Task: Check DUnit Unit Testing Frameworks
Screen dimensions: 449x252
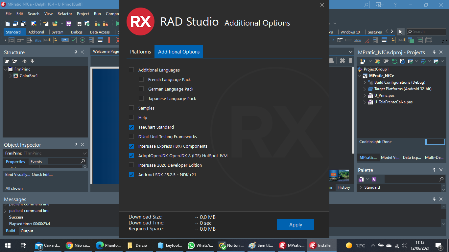Action: 131,136
